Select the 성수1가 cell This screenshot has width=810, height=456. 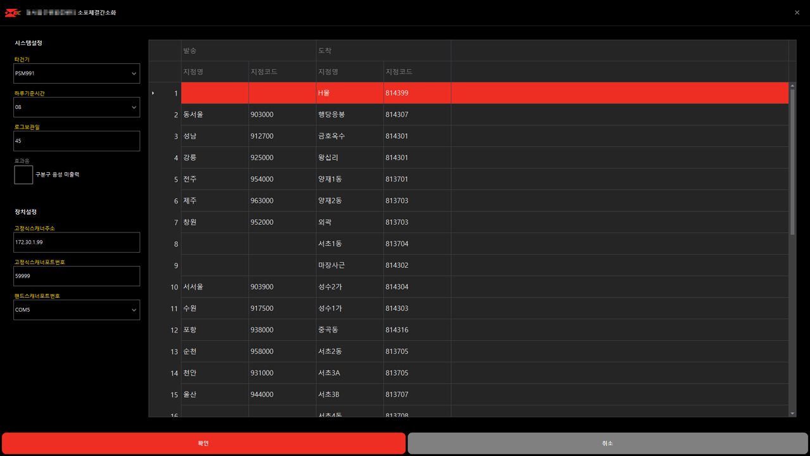tap(350, 308)
